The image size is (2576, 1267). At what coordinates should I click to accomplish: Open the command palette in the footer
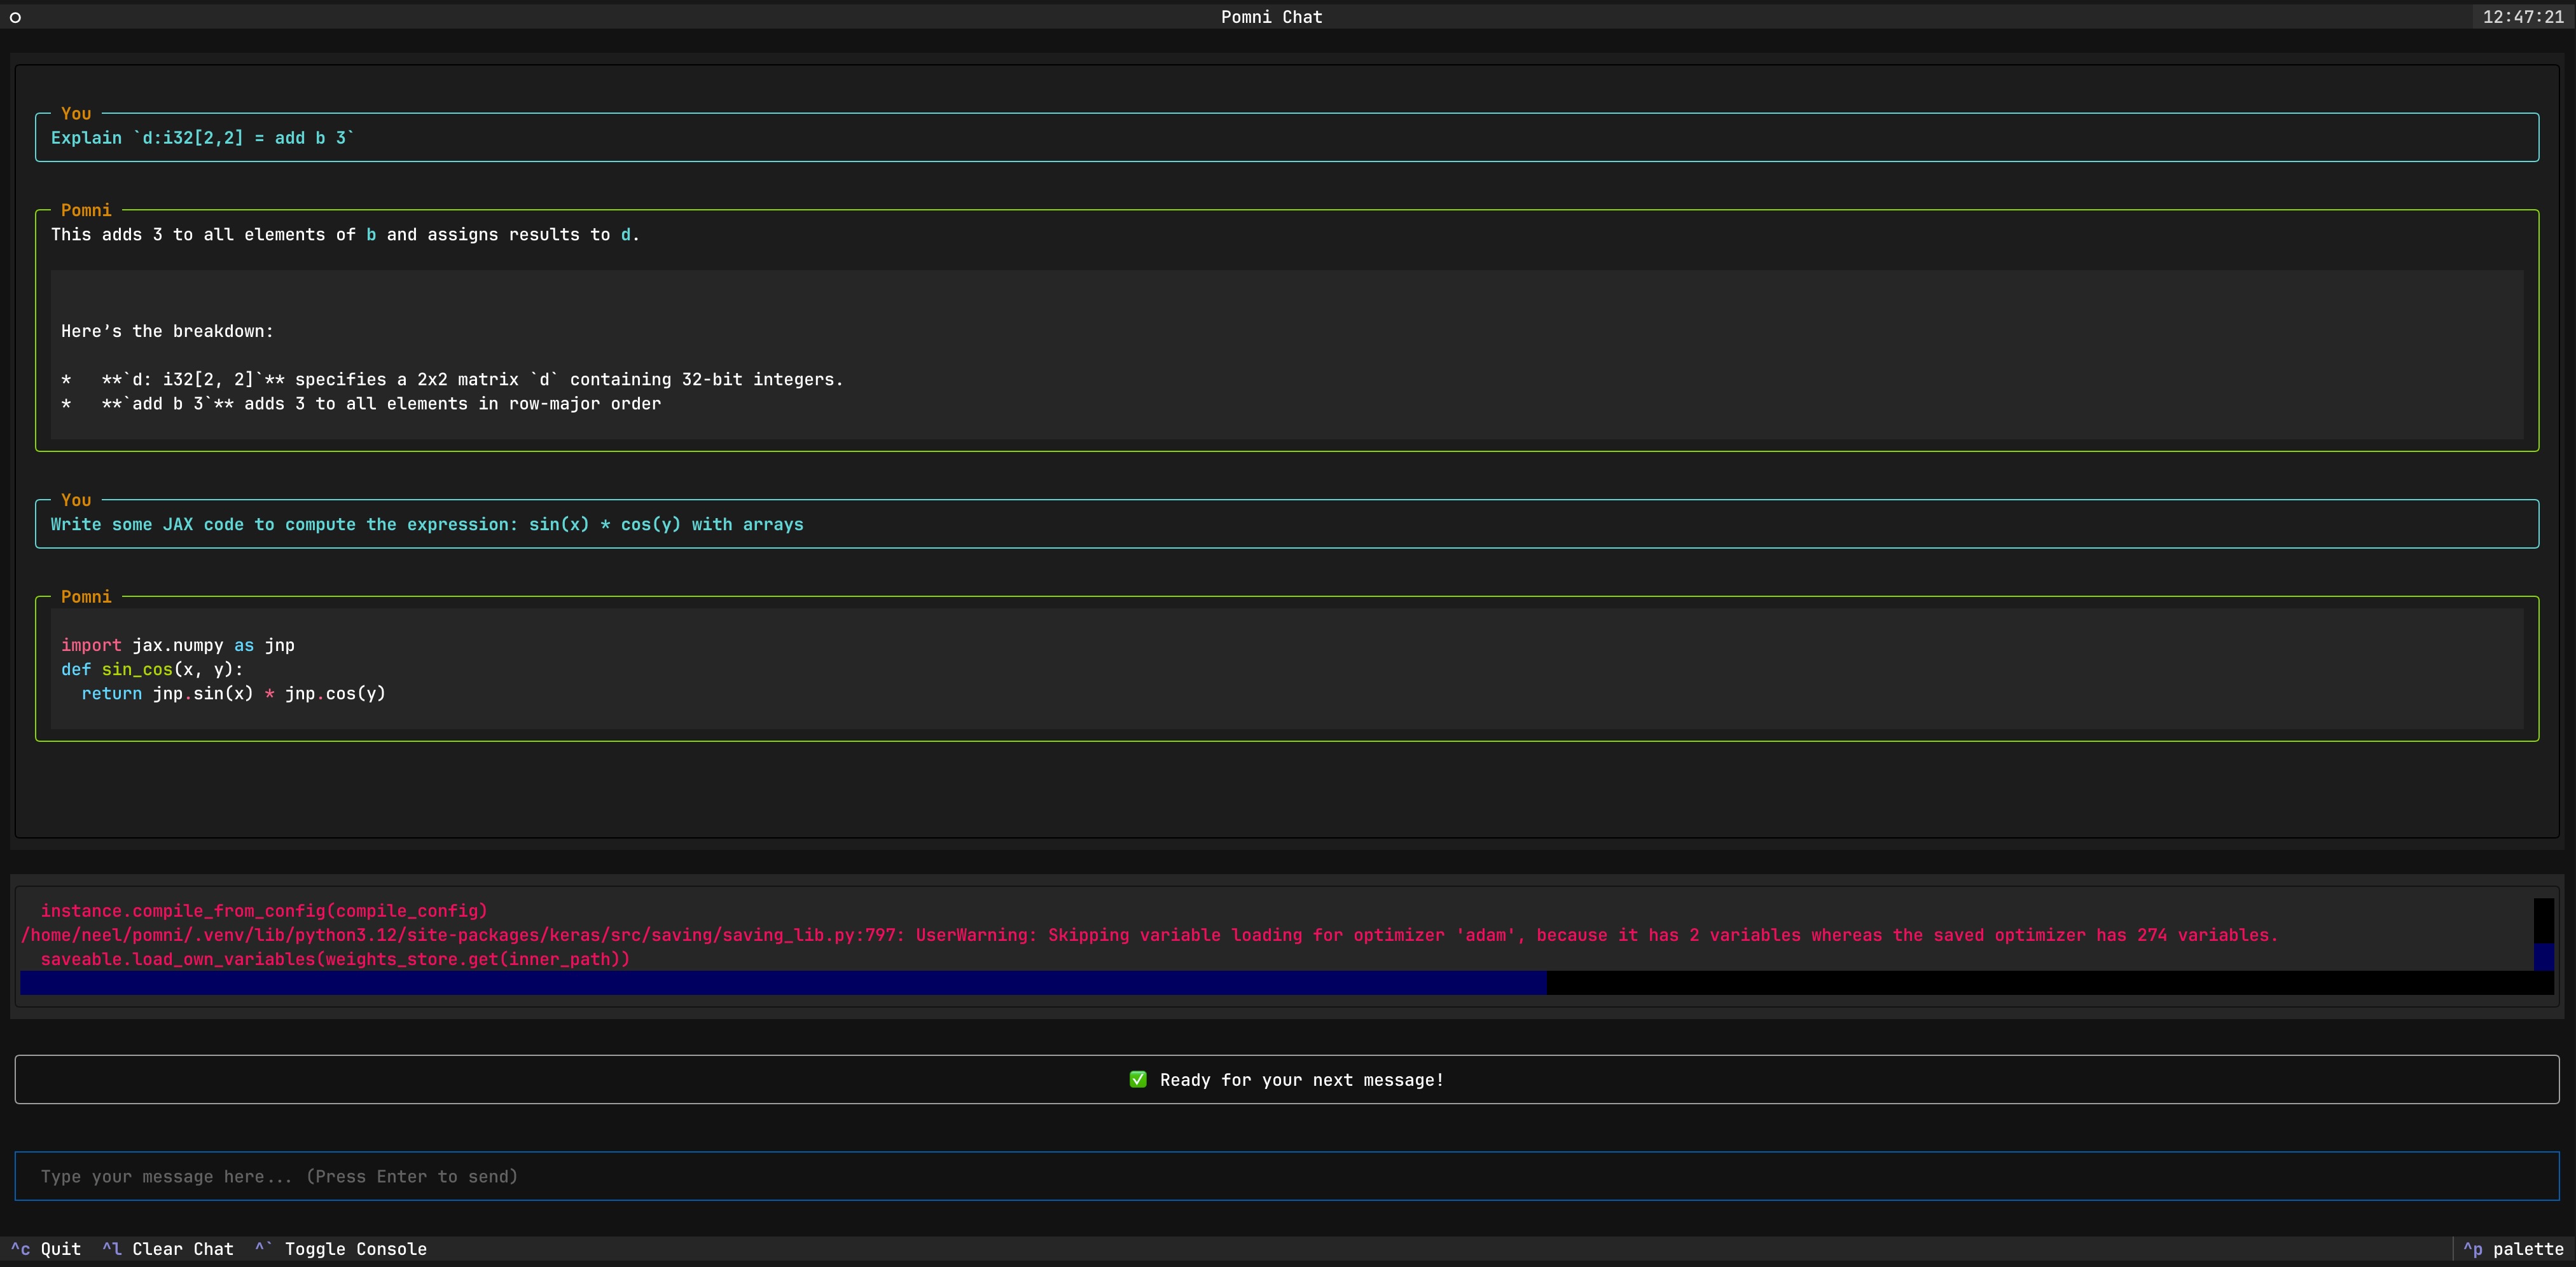point(2513,1249)
